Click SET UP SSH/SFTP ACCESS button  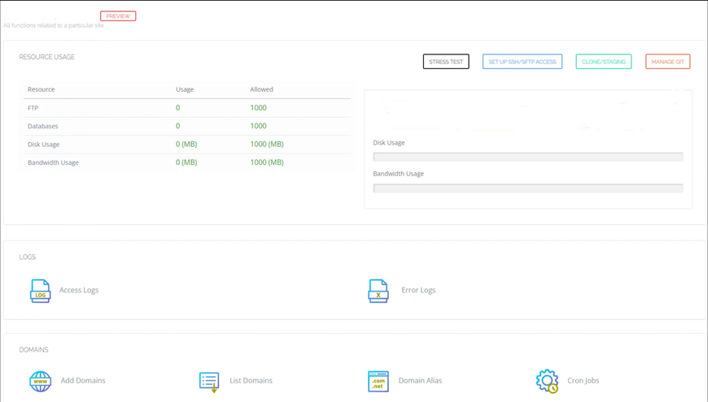[522, 62]
